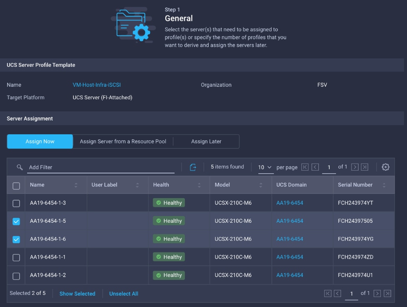Click serial number FCH243974YT

click(x=355, y=203)
